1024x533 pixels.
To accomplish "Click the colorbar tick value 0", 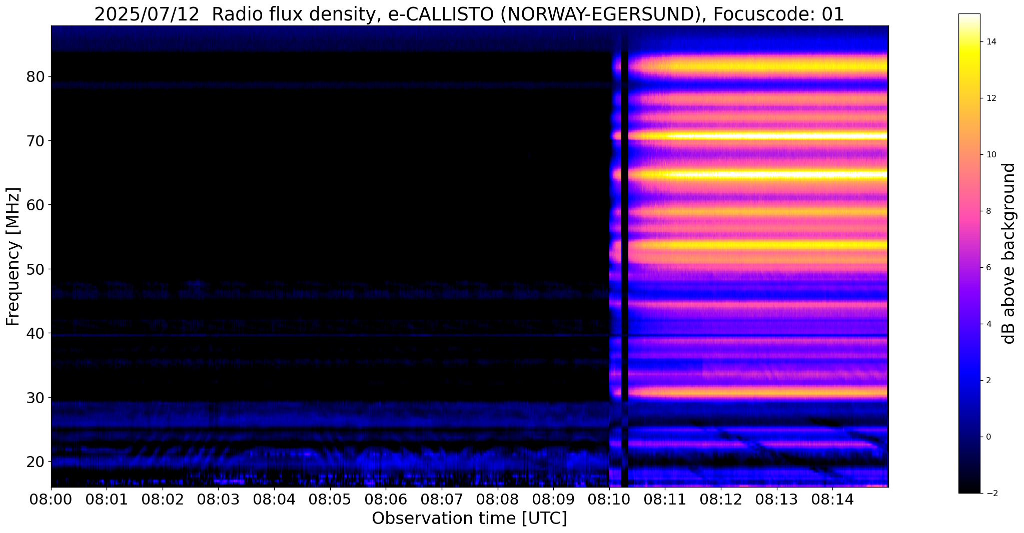I will click(x=988, y=437).
